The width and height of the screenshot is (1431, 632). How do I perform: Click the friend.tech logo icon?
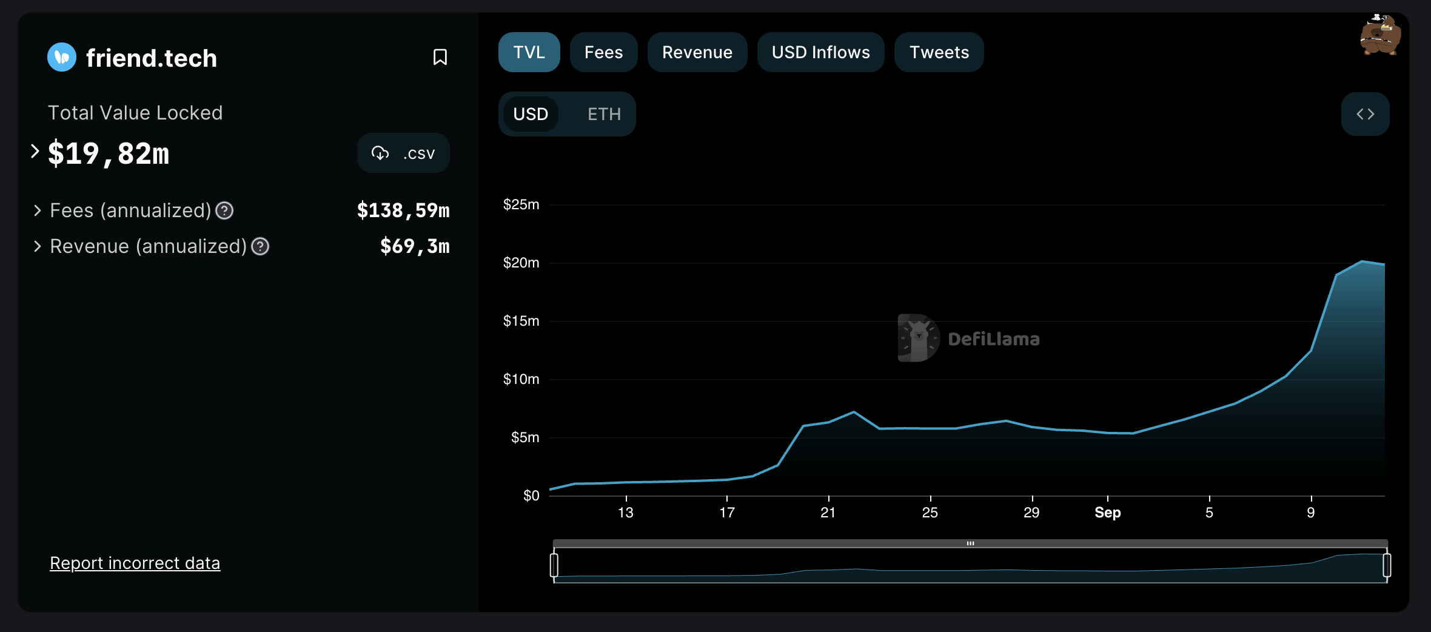coord(62,57)
